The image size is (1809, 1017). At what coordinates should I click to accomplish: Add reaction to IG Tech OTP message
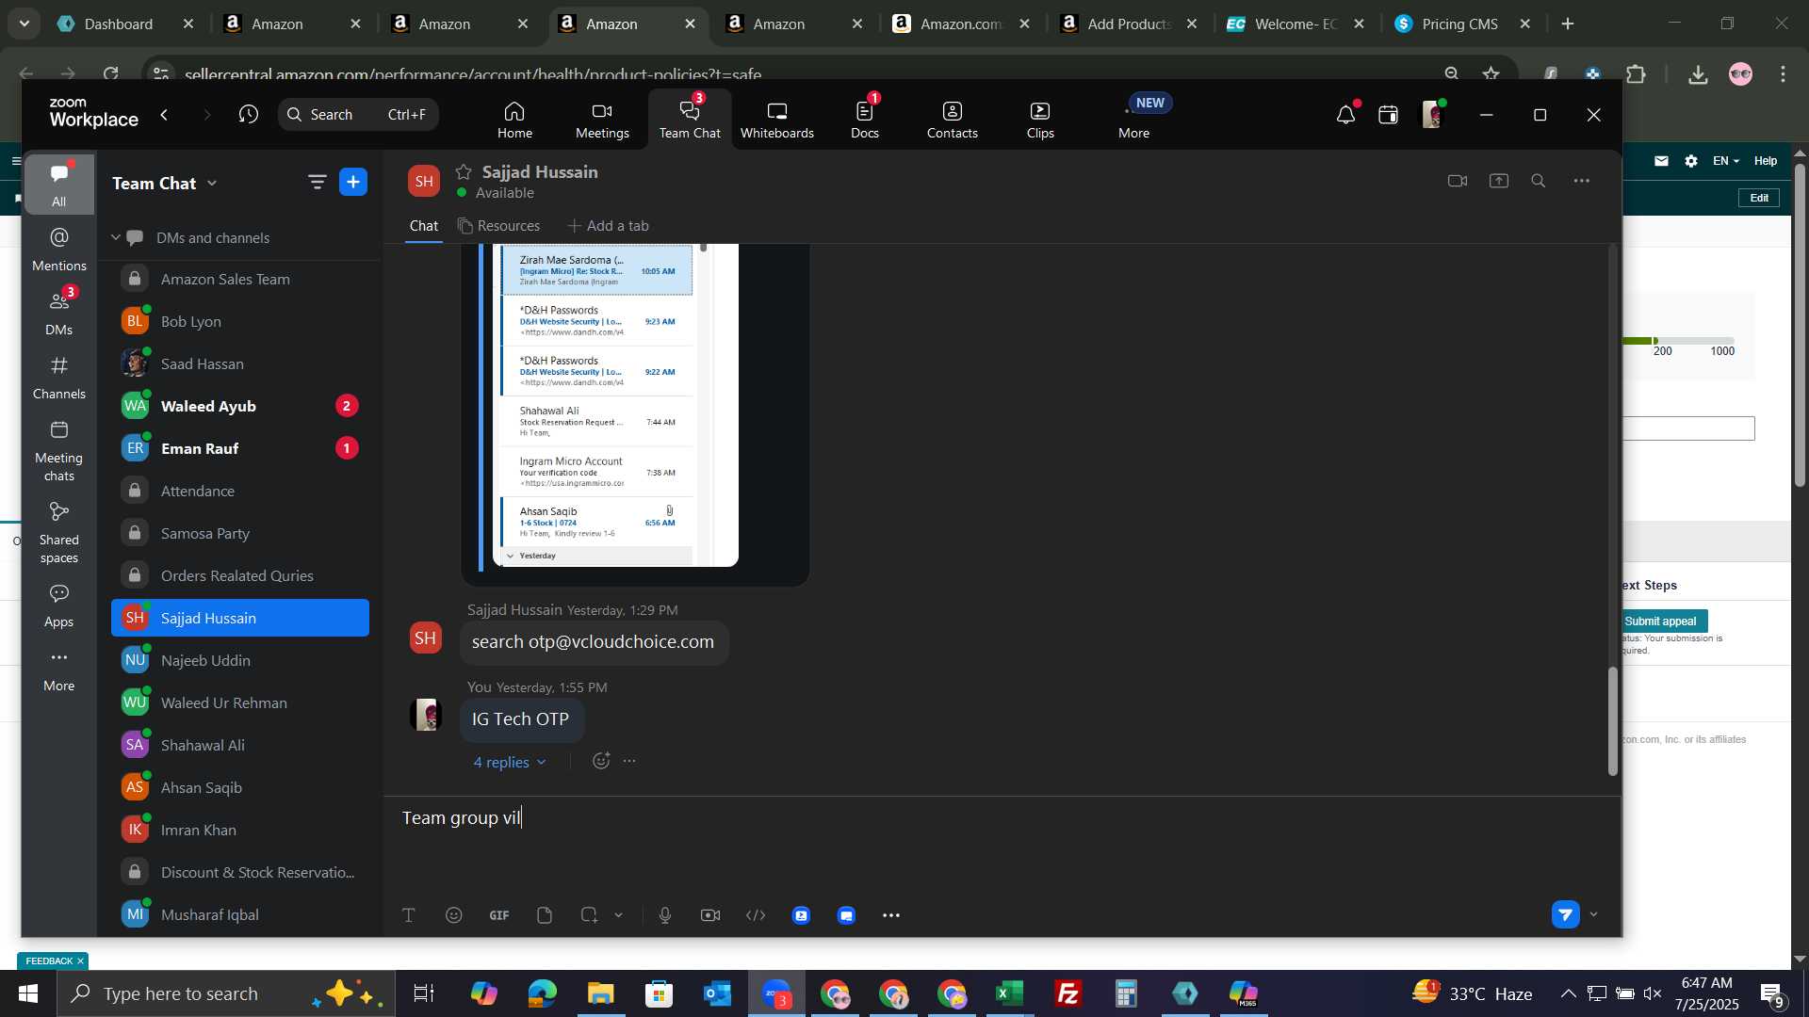pos(601,761)
